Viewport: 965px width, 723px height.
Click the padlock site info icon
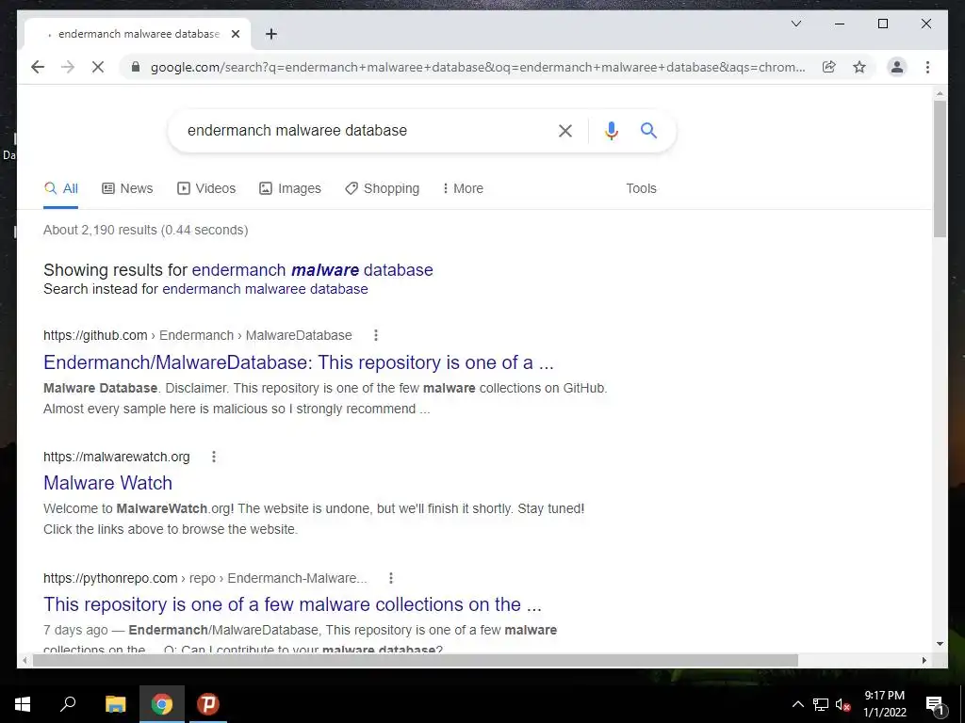(136, 67)
